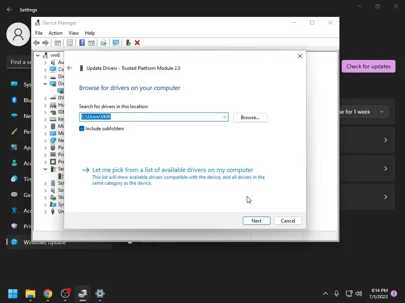
Task: Open the pause updates duration dropdown in Settings
Action: 382,112
